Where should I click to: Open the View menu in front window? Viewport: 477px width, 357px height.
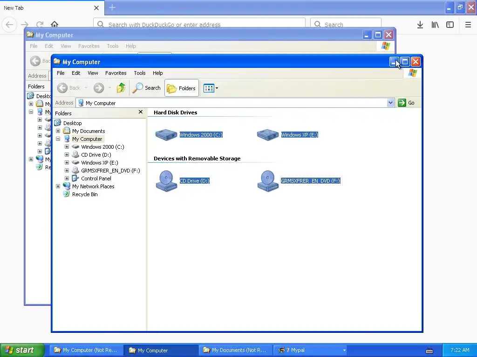coord(93,73)
